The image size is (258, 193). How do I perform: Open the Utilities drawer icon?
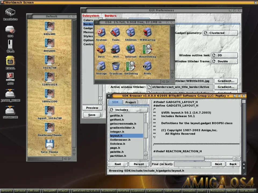(131, 33)
